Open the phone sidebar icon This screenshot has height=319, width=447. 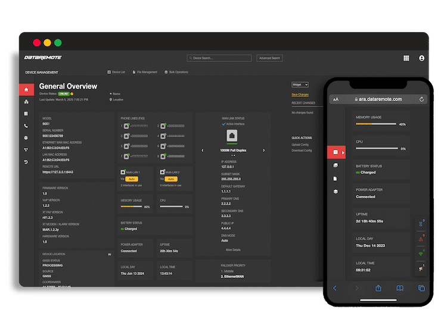tap(26, 126)
